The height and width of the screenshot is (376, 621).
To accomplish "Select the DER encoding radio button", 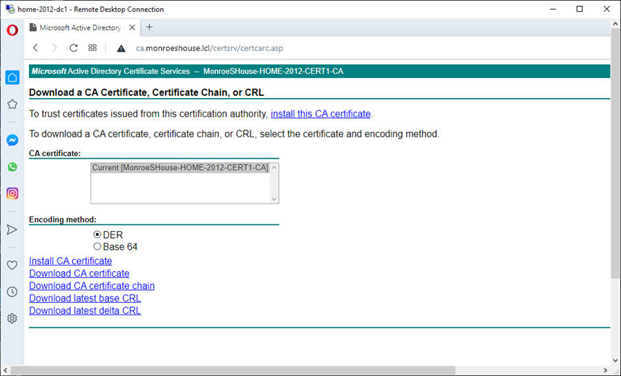I will pos(97,235).
